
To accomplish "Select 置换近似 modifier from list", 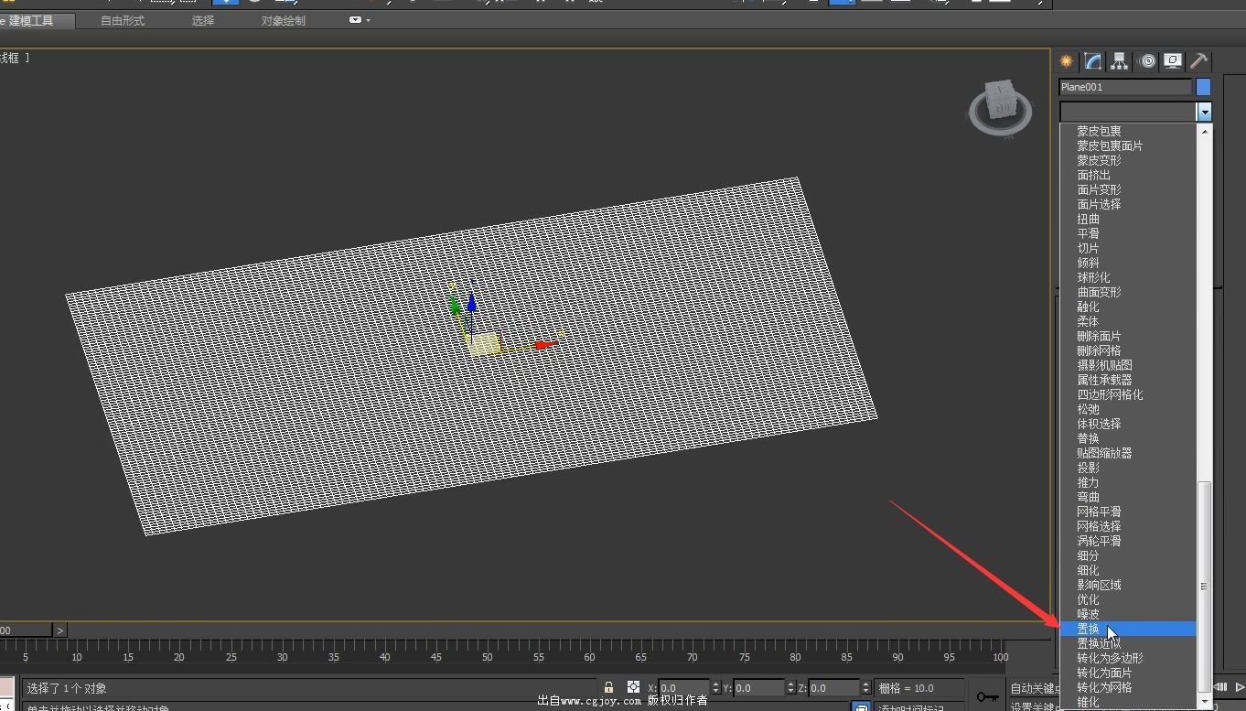I will tap(1129, 643).
